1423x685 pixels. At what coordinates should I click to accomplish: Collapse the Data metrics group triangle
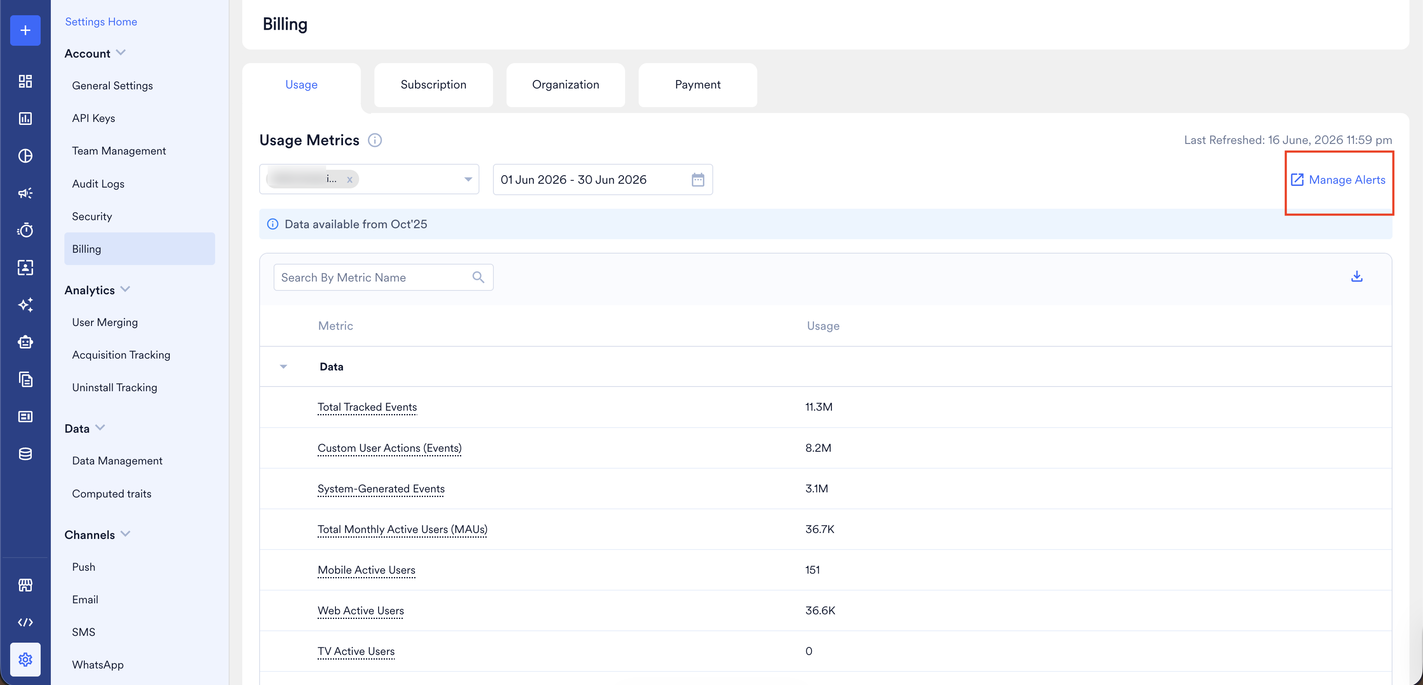(x=283, y=366)
